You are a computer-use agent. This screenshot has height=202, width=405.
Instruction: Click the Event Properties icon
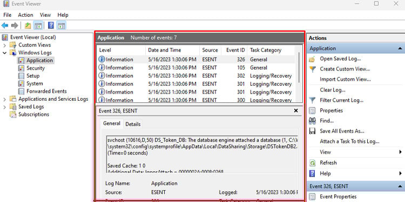point(312,197)
